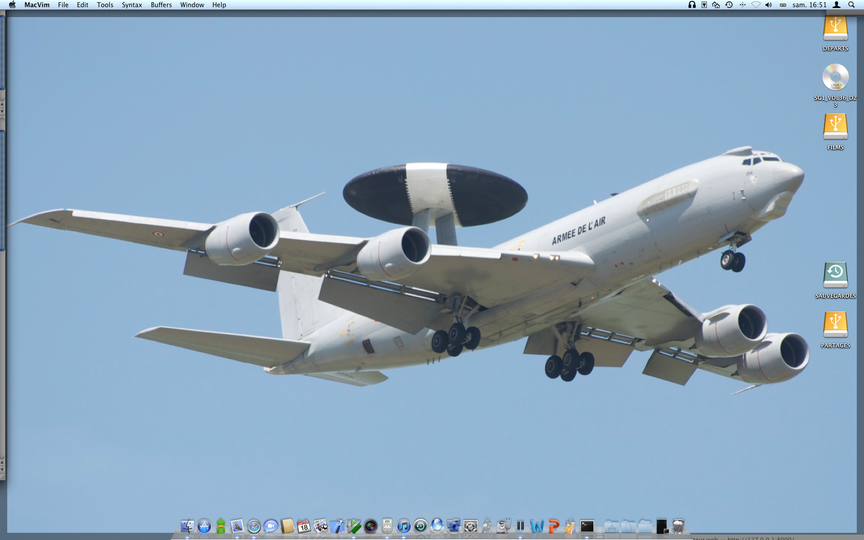Open Safari from the Dock
This screenshot has width=864, height=540.
click(x=254, y=526)
